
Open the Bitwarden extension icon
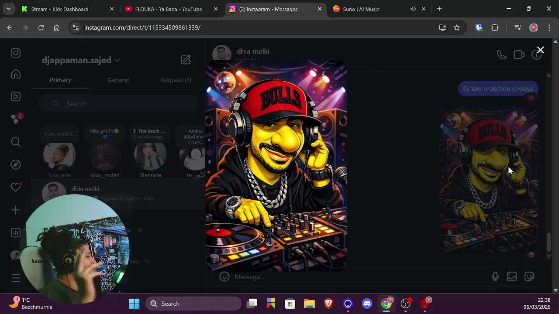click(479, 27)
